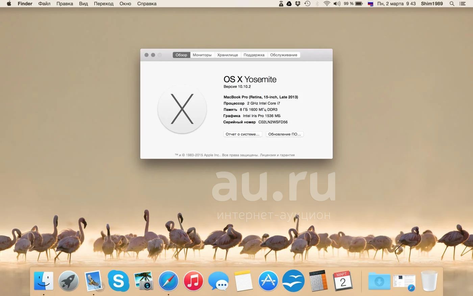Launch Launchpad rocket icon in dock
The width and height of the screenshot is (473, 296).
point(69,281)
